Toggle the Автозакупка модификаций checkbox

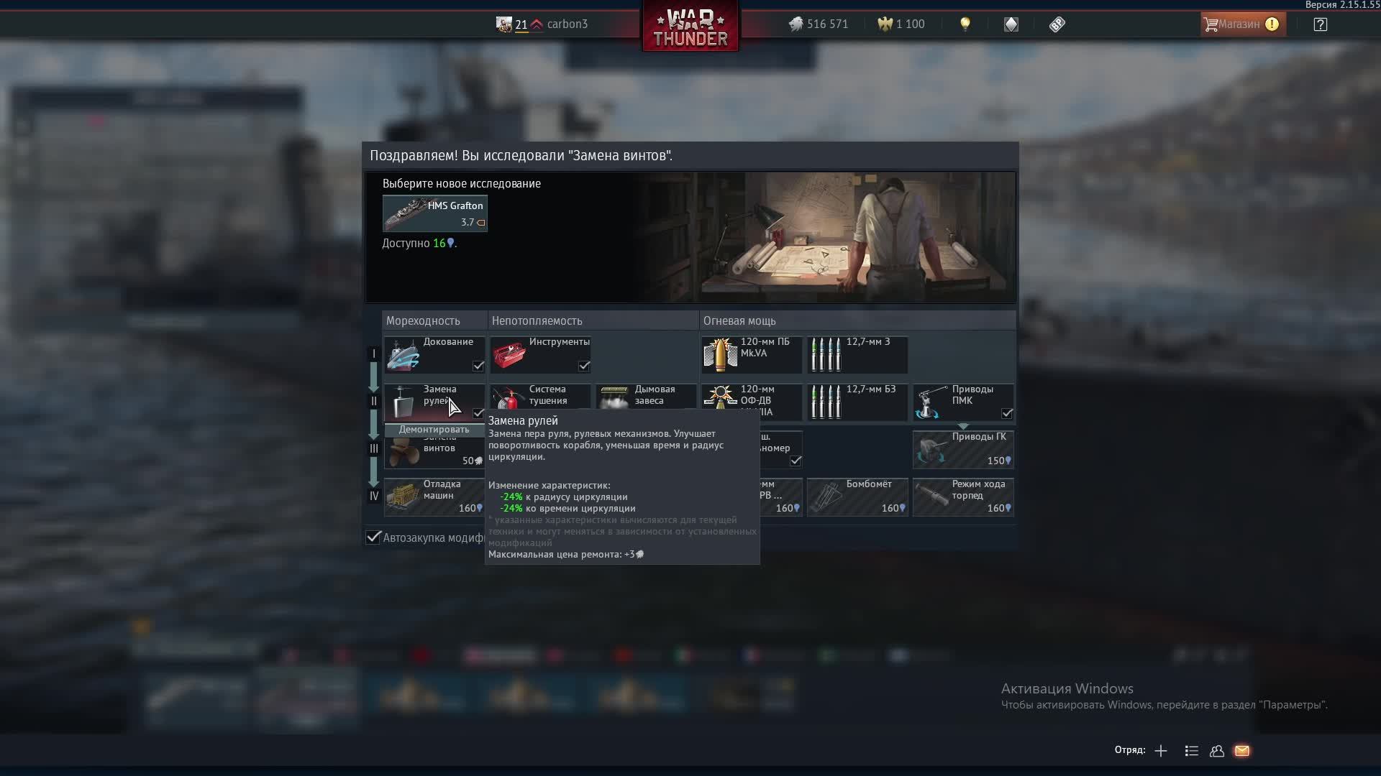click(x=373, y=537)
